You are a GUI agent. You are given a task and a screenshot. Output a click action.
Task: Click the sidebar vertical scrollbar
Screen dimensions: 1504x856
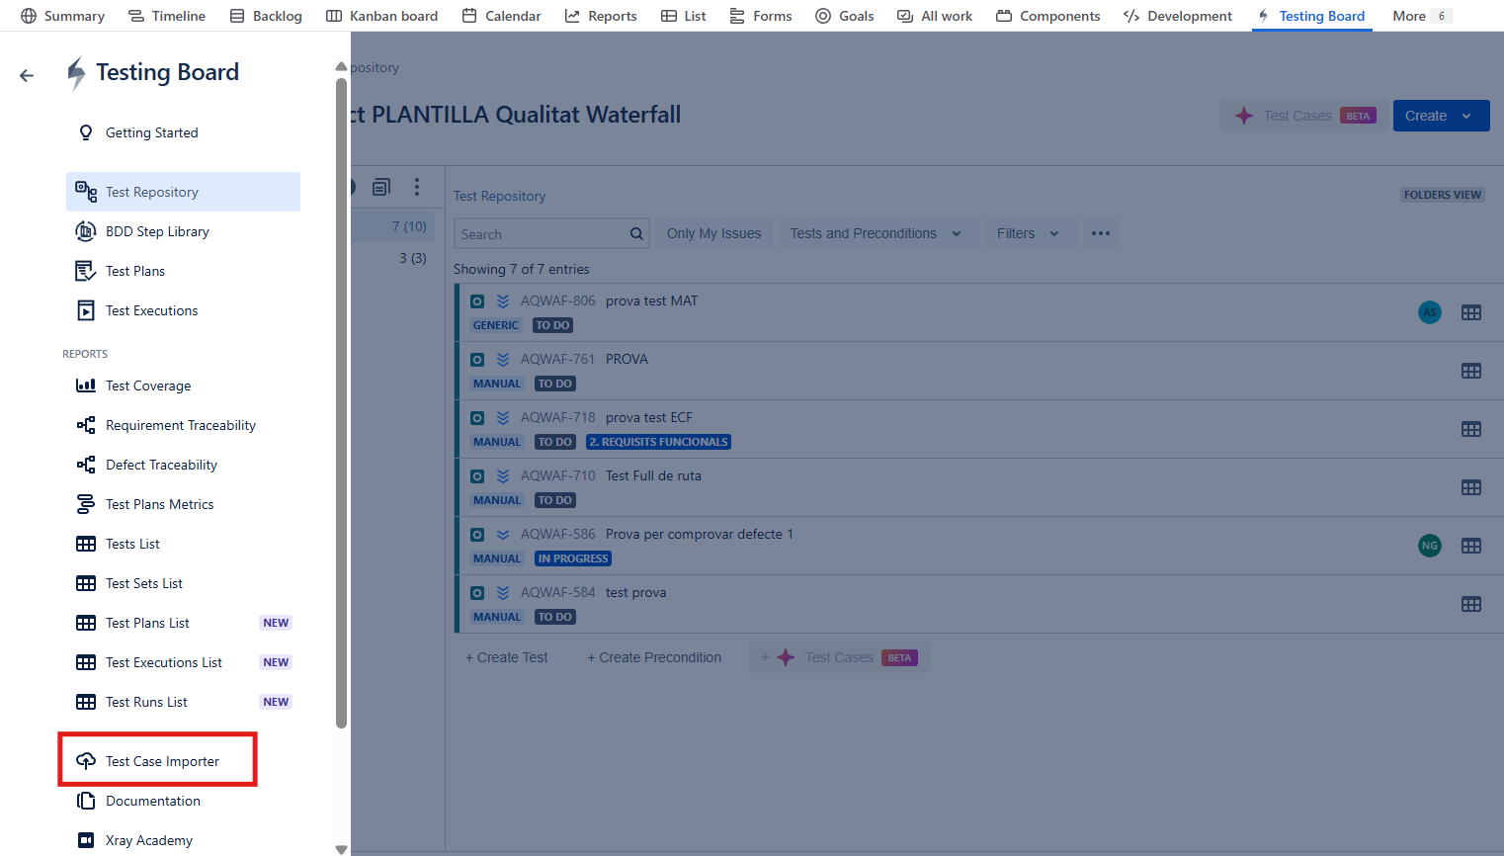[342, 395]
